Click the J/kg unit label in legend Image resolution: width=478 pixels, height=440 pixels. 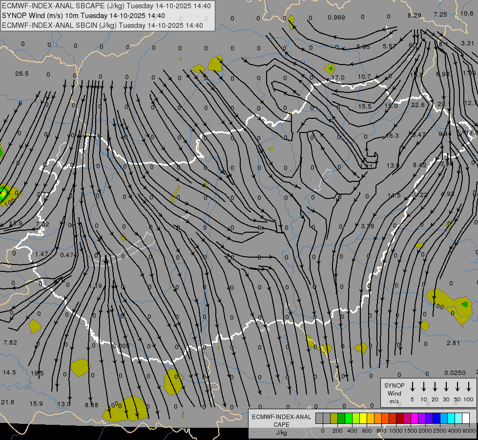point(281,433)
